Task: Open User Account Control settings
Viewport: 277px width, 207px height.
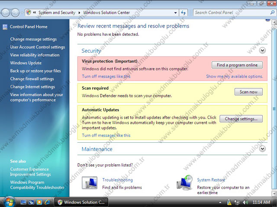Action: (x=38, y=47)
